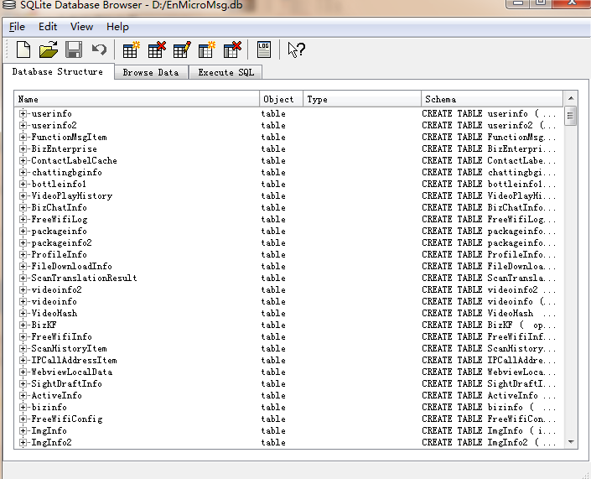Expand the packageinfo2 table node
Image resolution: width=591 pixels, height=479 pixels.
(23, 242)
